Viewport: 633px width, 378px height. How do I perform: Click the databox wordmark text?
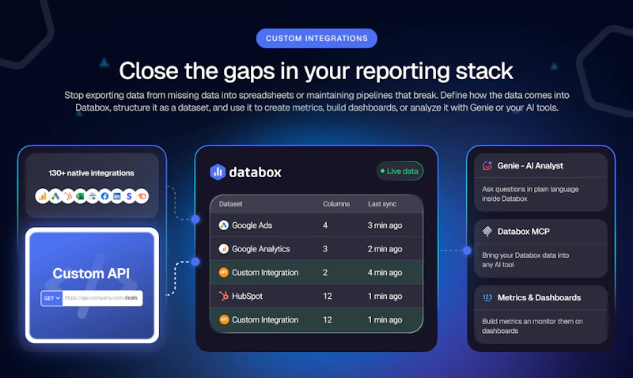(255, 172)
